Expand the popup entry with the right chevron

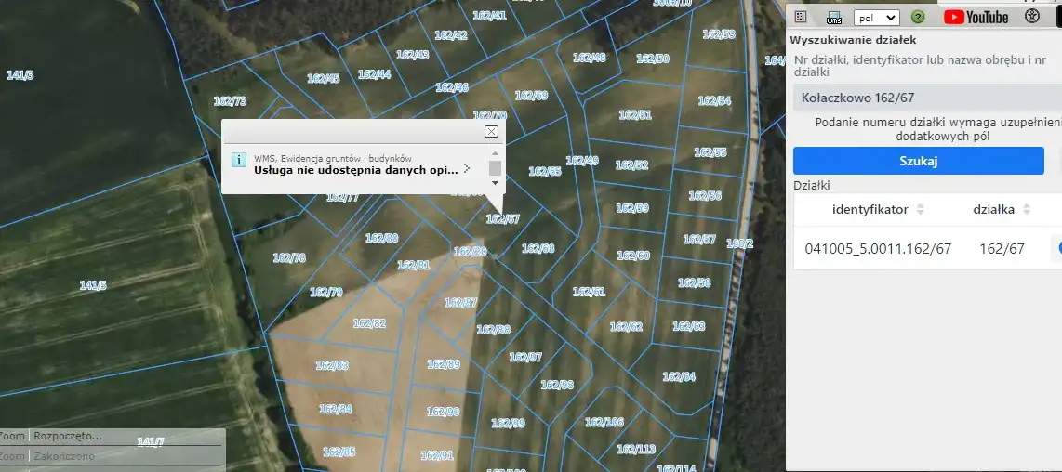(467, 169)
